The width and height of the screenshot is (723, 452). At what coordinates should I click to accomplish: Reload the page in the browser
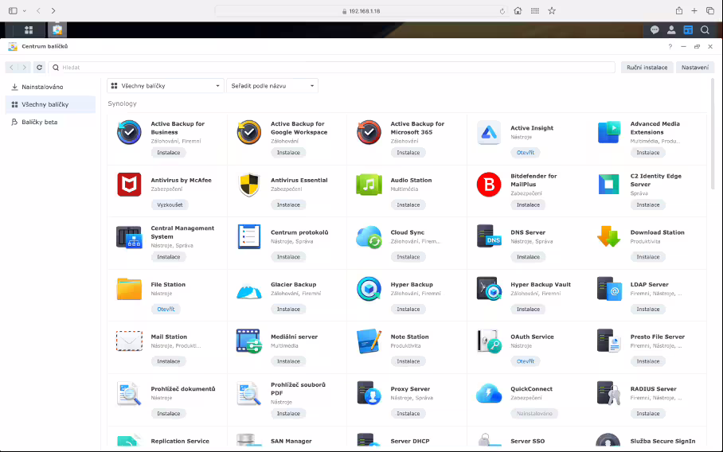click(x=502, y=11)
